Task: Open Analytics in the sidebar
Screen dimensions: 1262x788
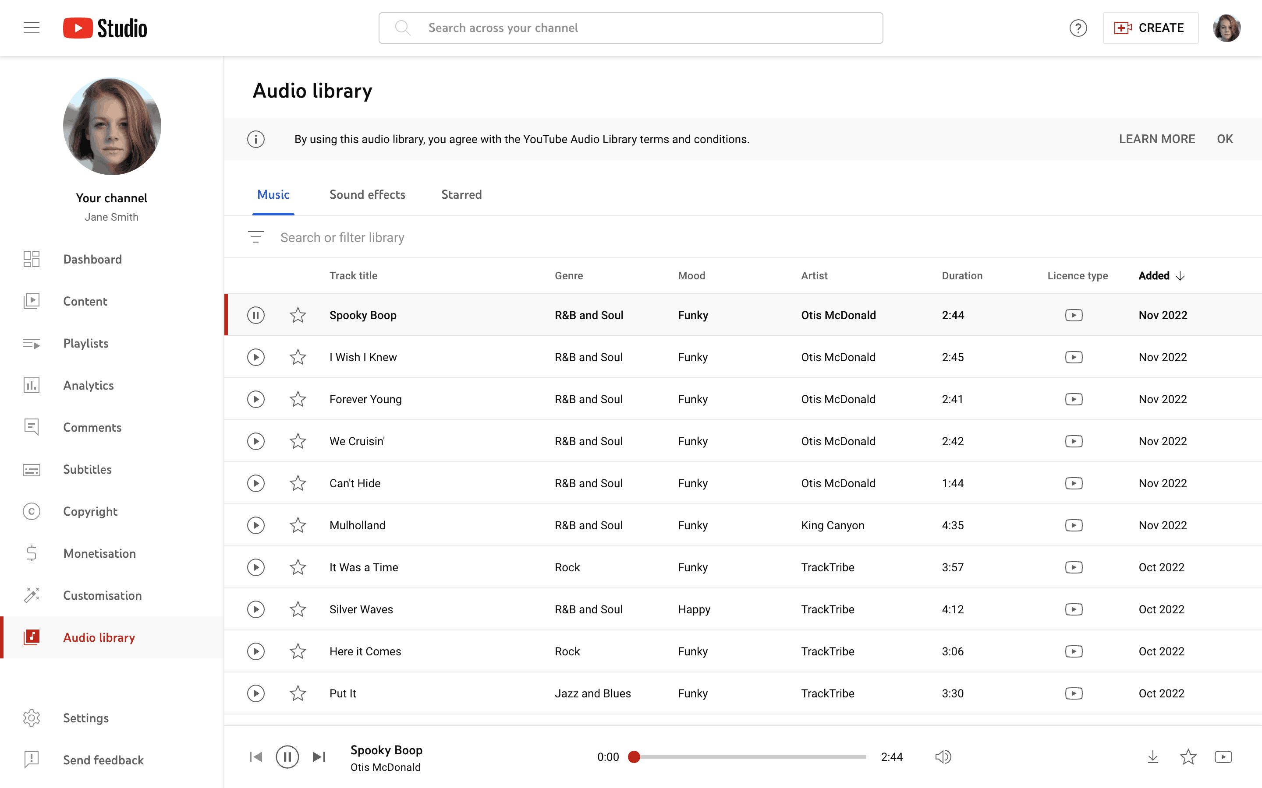Action: (88, 385)
